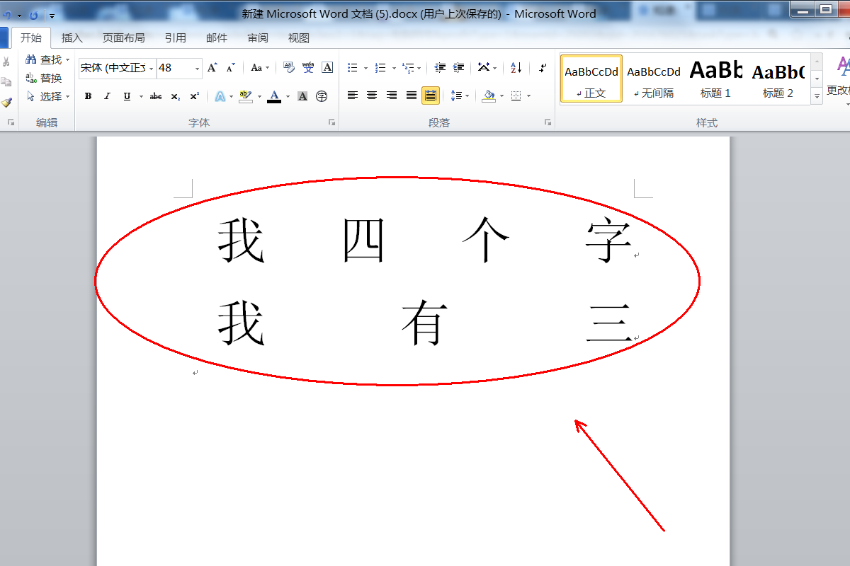The image size is (850, 566).
Task: Click the Shrink Font icon
Action: coord(230,68)
